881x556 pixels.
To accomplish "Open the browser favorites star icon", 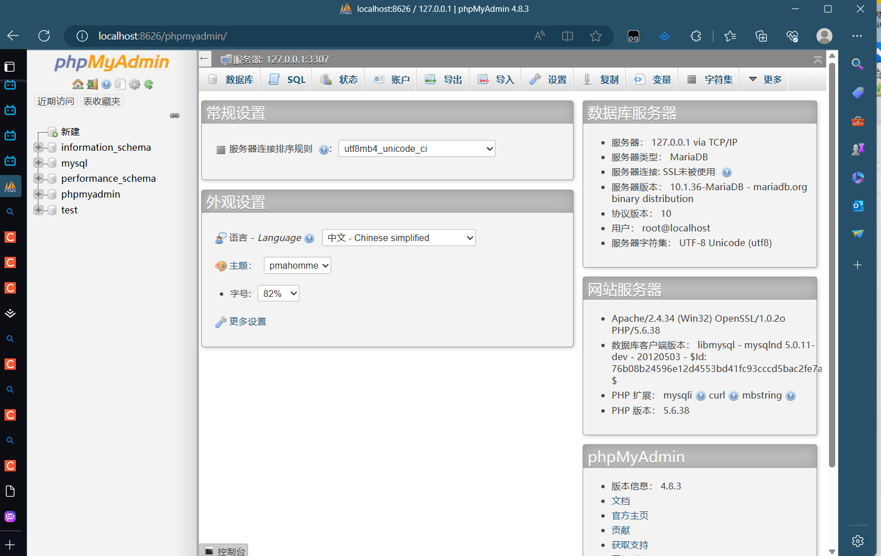I will click(x=596, y=36).
